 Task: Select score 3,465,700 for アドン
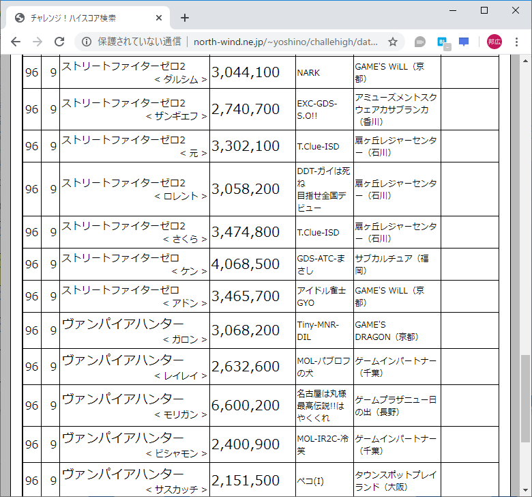[246, 296]
